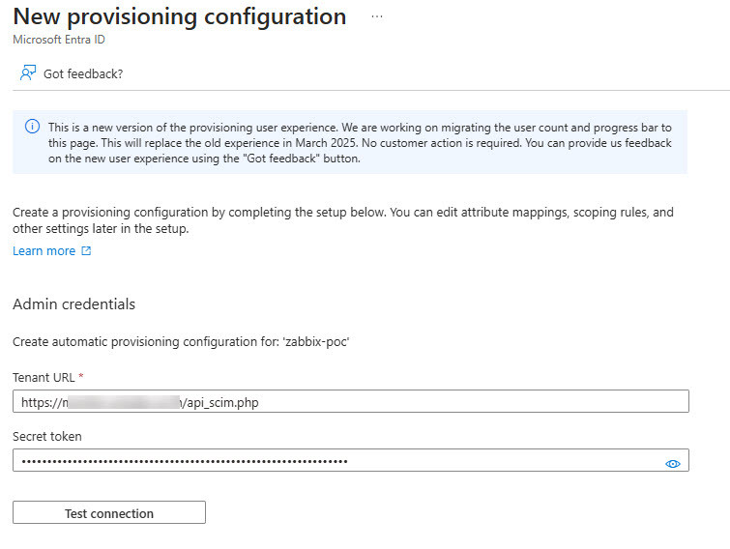Image resolution: width=730 pixels, height=549 pixels.
Task: Click the external link icon beside Learn more
Action: pos(86,251)
